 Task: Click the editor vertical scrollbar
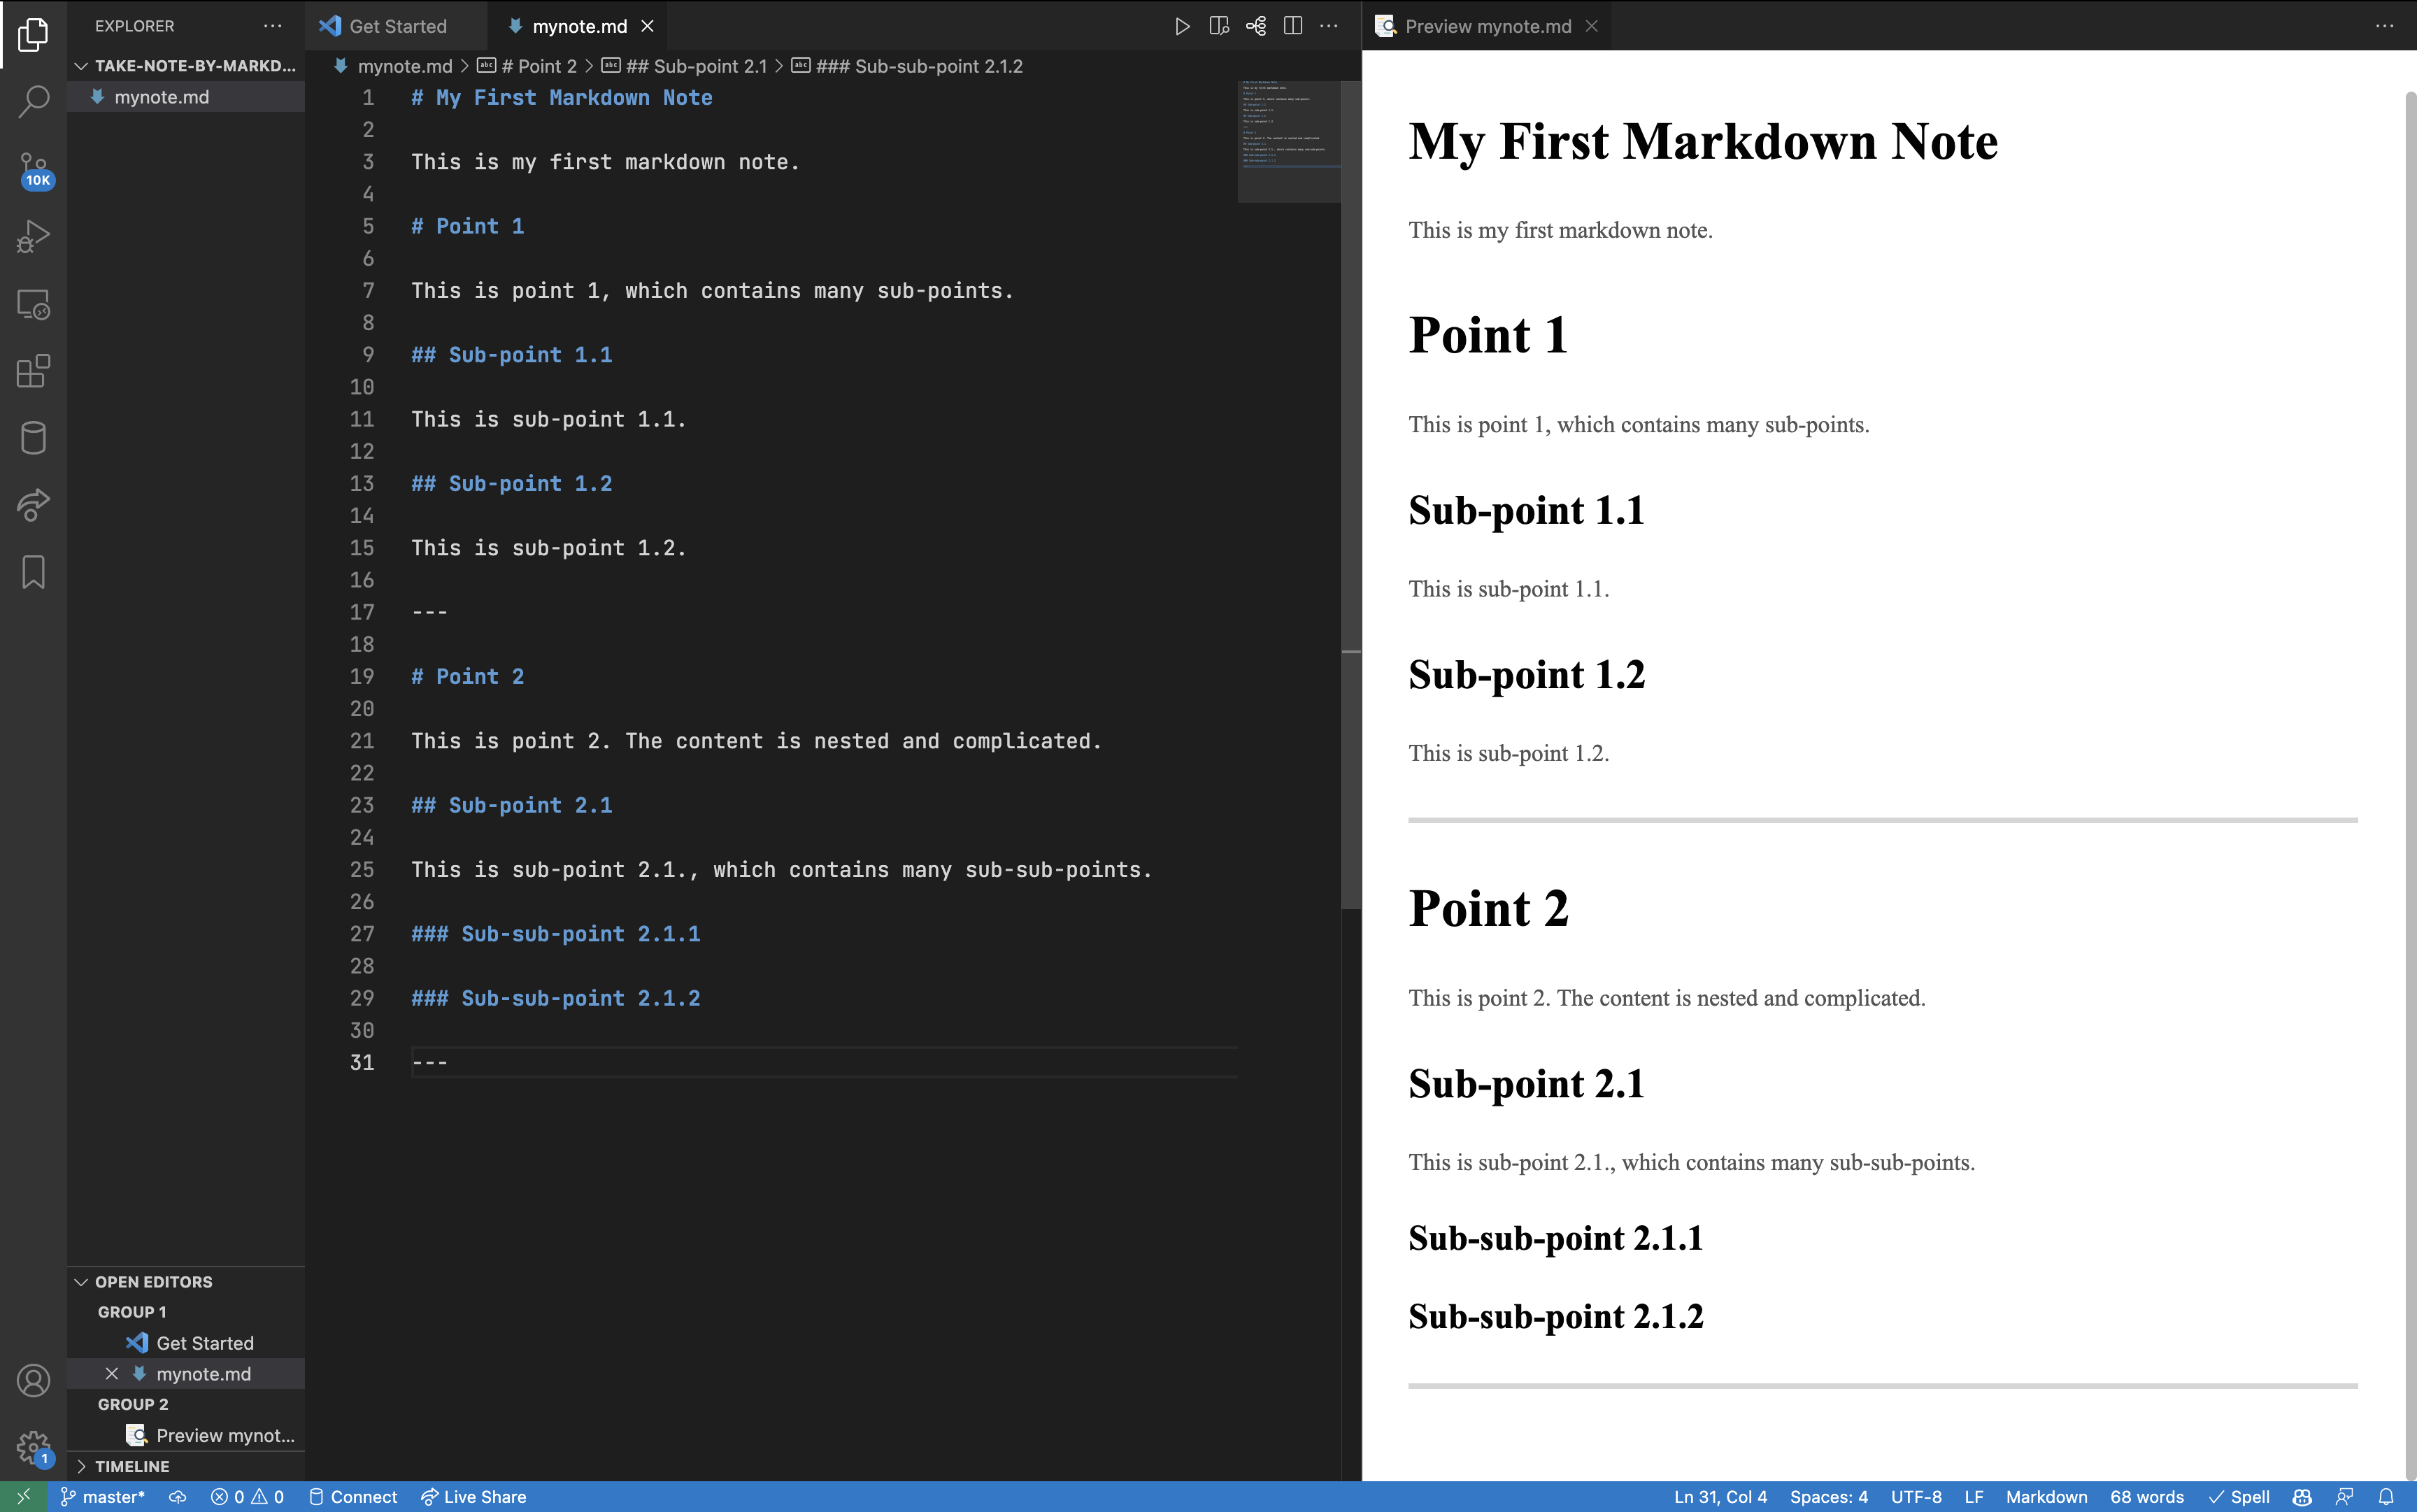[1350, 495]
